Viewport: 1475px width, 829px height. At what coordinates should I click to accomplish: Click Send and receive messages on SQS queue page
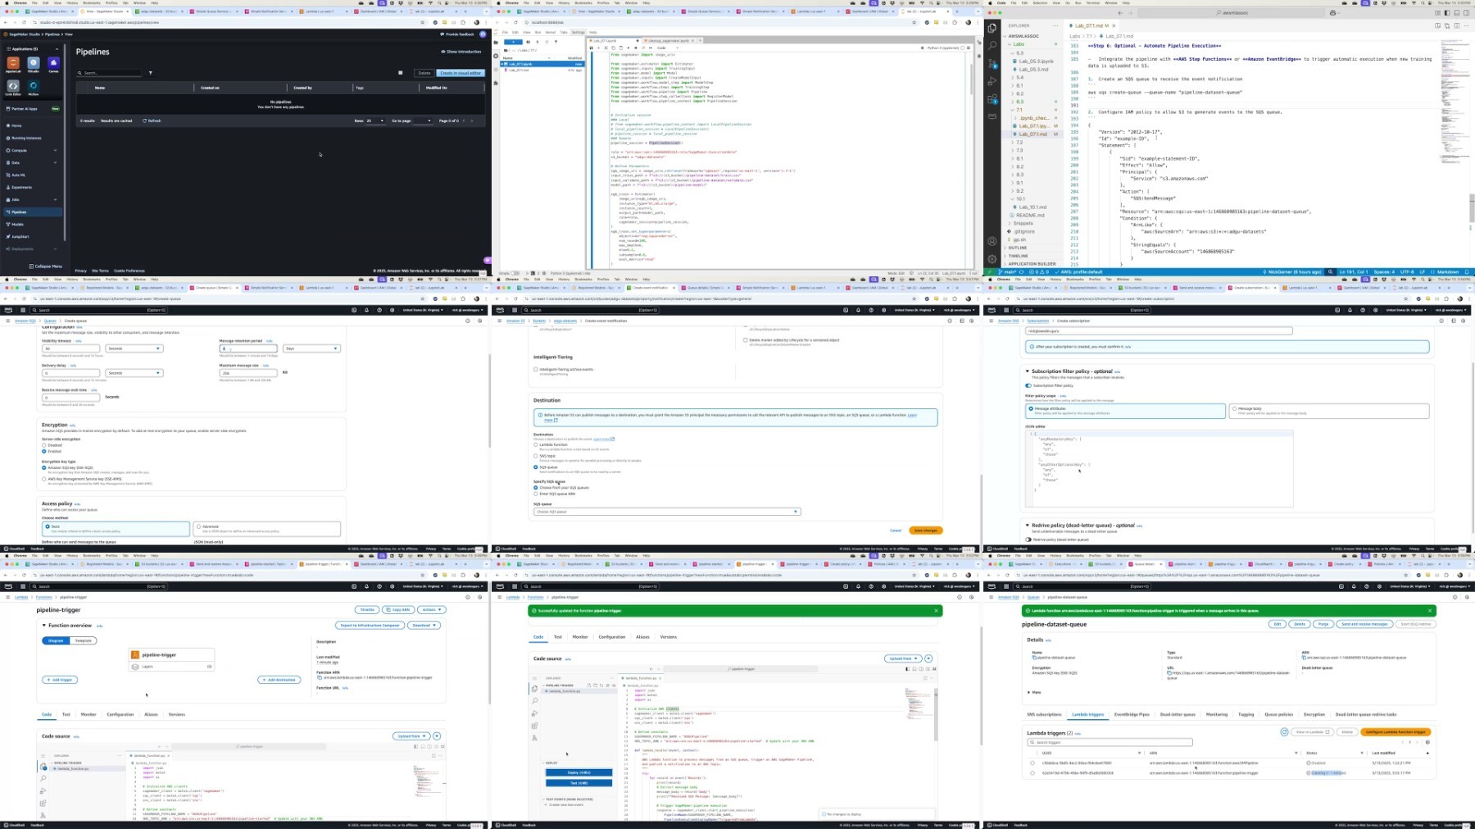pos(1364,624)
